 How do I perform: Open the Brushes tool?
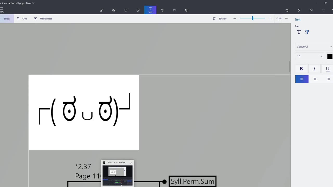coord(102,10)
